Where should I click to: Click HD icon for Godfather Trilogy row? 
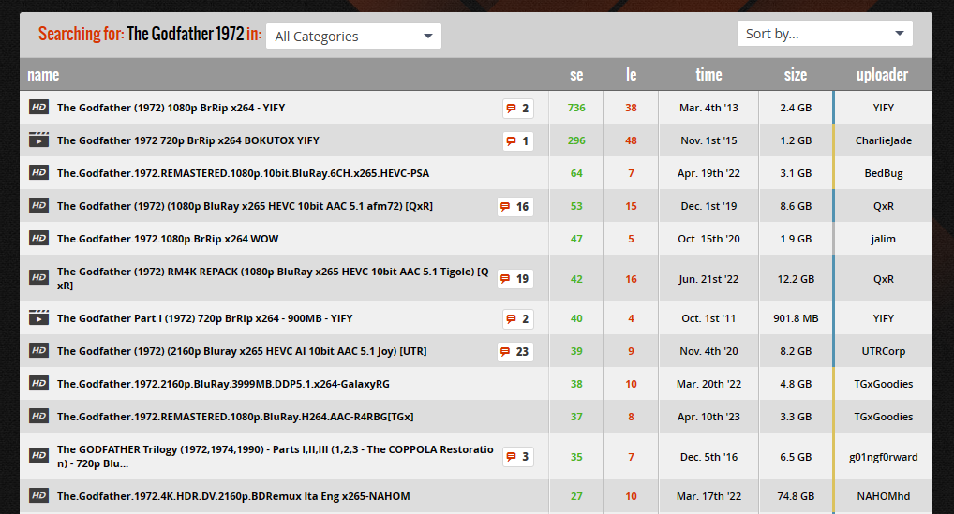[39, 456]
